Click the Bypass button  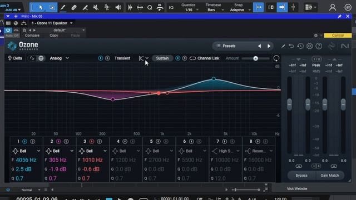click(x=301, y=176)
